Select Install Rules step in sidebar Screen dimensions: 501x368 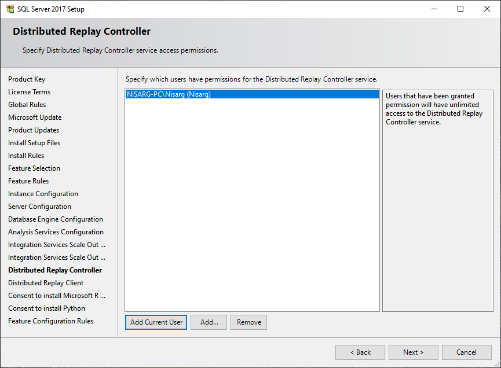[26, 156]
